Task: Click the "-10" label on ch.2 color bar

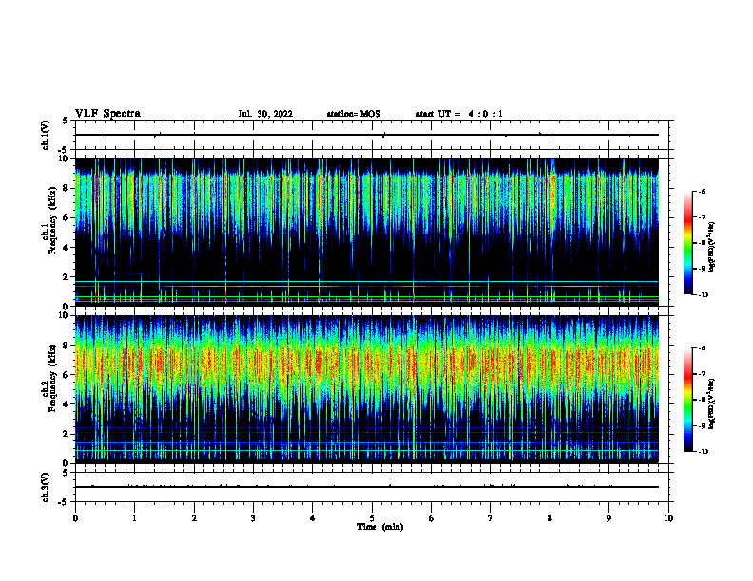Action: coord(704,452)
